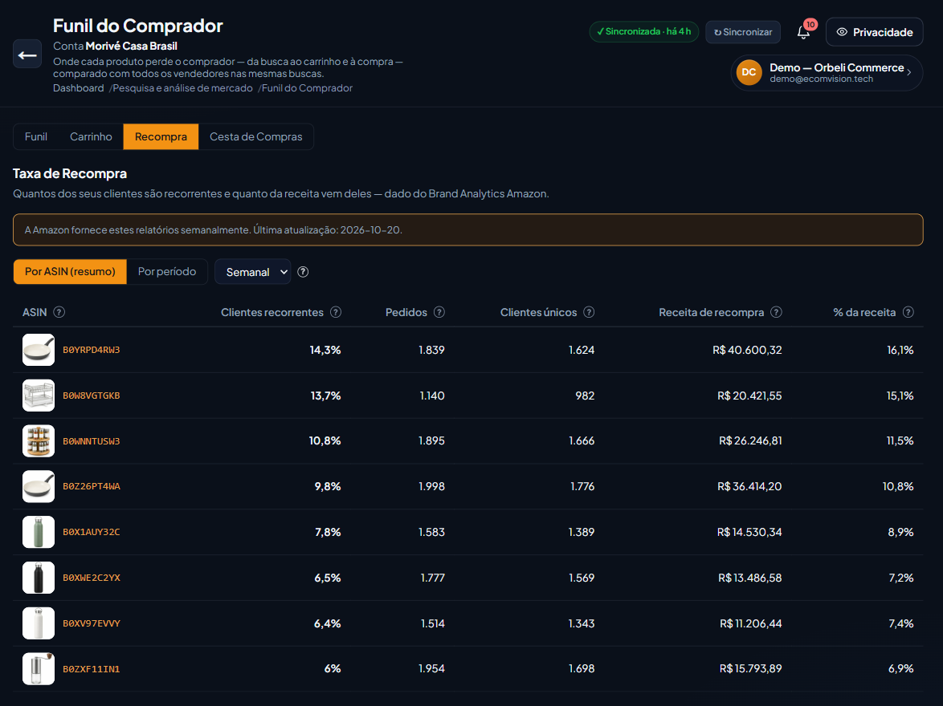Open ASIN link B0XWE2C2YX

pos(92,578)
